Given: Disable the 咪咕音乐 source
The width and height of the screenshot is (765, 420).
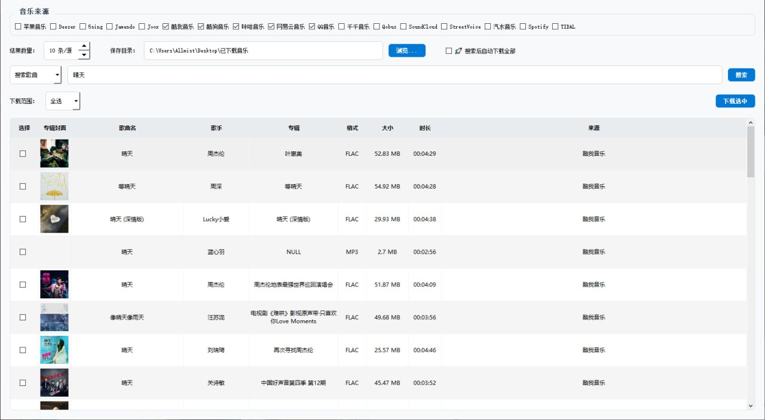Looking at the screenshot, I should pyautogui.click(x=236, y=26).
